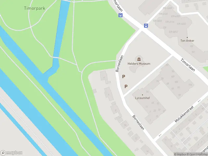The image size is (208, 156).
Task: Click the Lyceumhof point marker dot
Action: [x=142, y=95]
